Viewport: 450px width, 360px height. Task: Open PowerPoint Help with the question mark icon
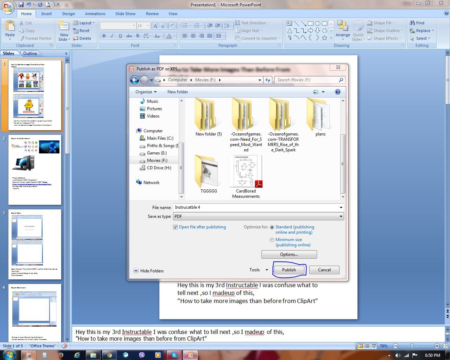446,14
